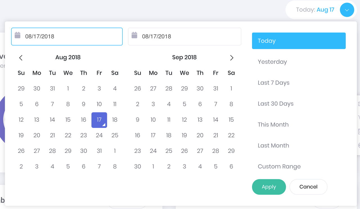Screen dimensions: 360x209
Task: Pick the Last 30 Days option
Action: [275, 104]
